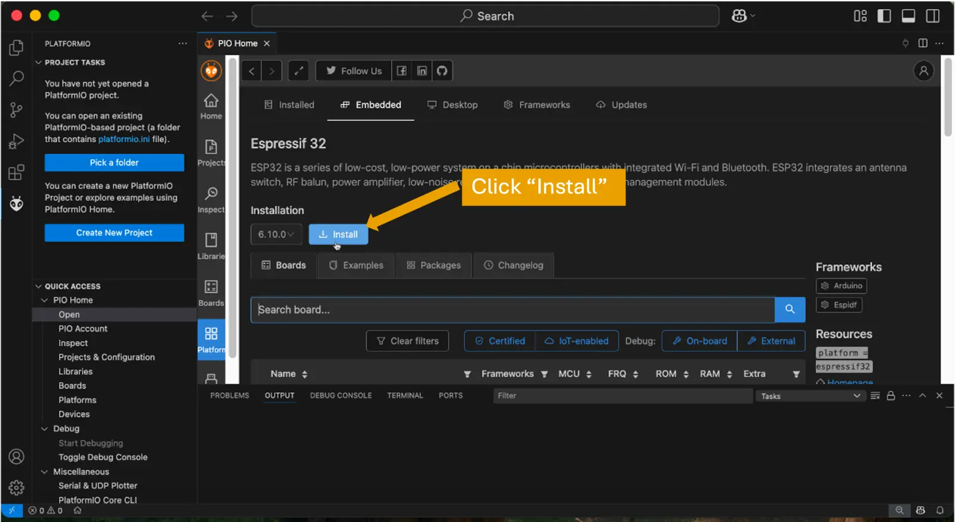
Task: Click Create New Project button
Action: pyautogui.click(x=114, y=233)
